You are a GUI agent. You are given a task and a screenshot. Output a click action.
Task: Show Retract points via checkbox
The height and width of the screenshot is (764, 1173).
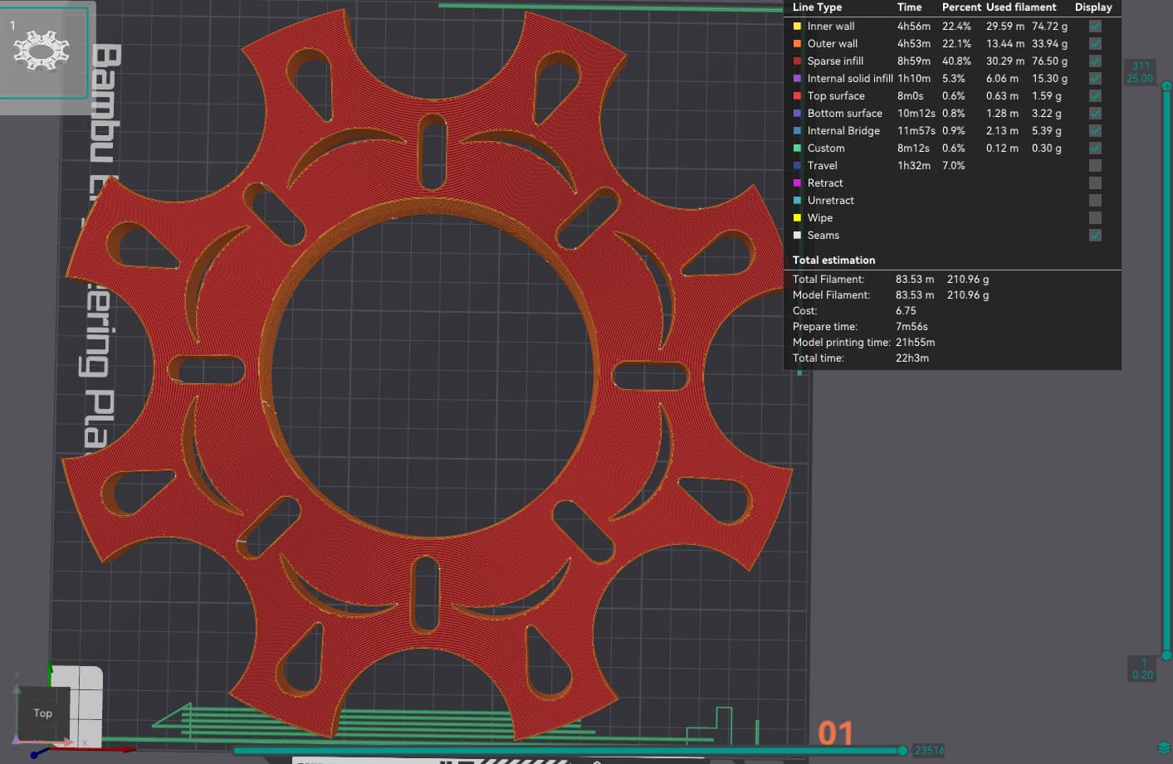1095,183
